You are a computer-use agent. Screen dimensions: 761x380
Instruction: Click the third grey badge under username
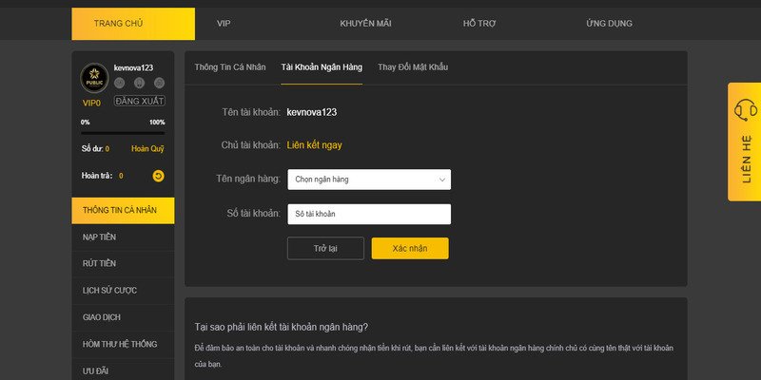click(158, 83)
